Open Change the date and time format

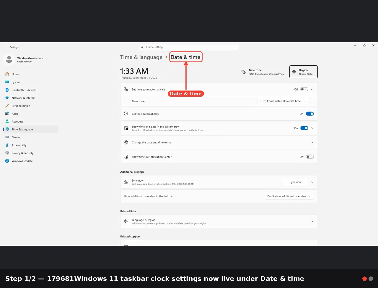click(219, 143)
